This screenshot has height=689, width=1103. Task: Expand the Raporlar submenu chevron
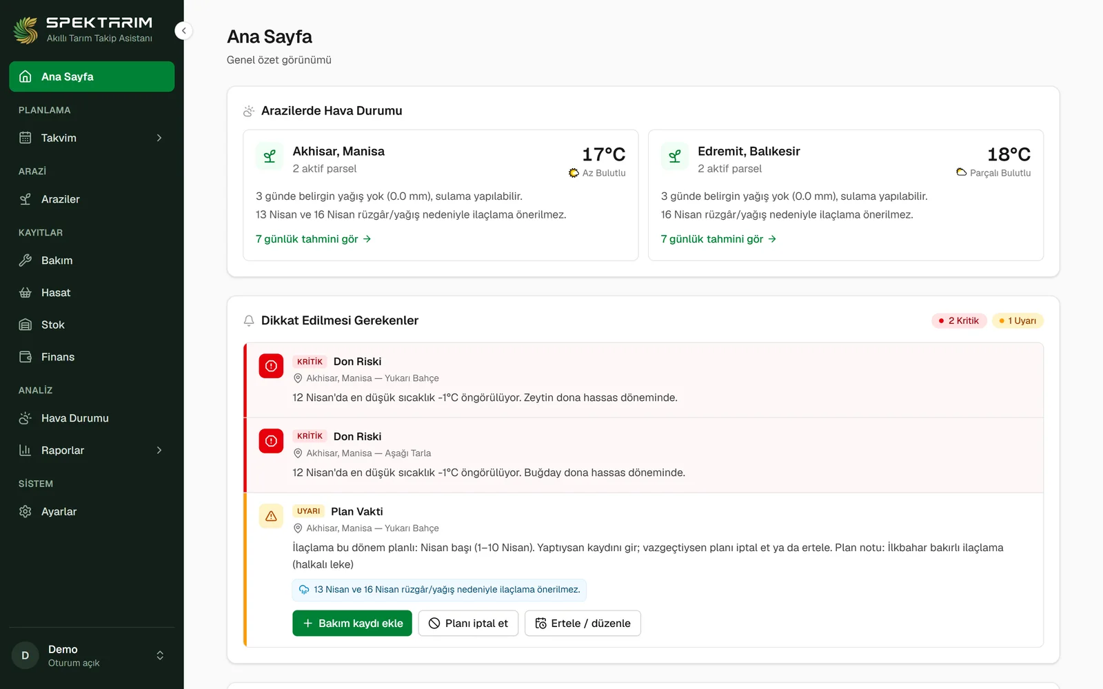[159, 450]
